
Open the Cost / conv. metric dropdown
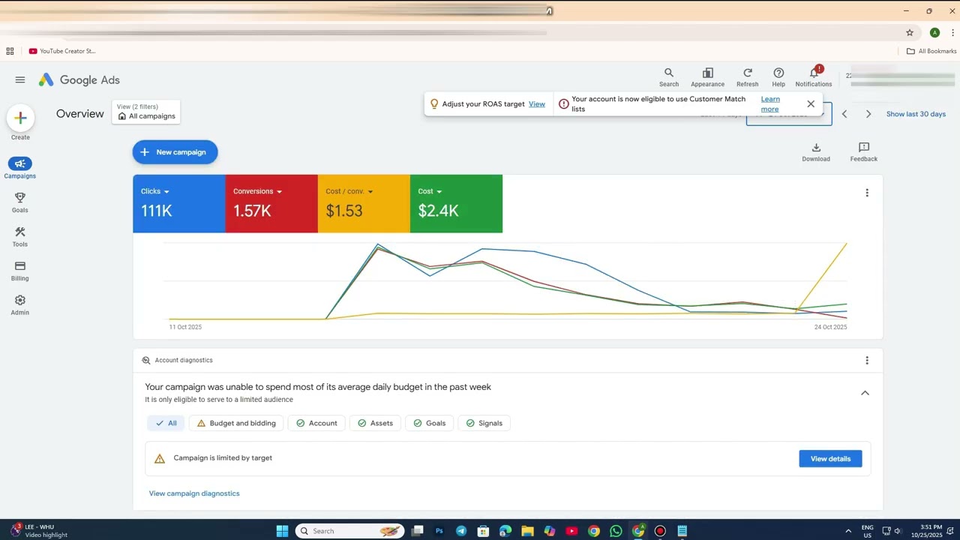click(349, 191)
